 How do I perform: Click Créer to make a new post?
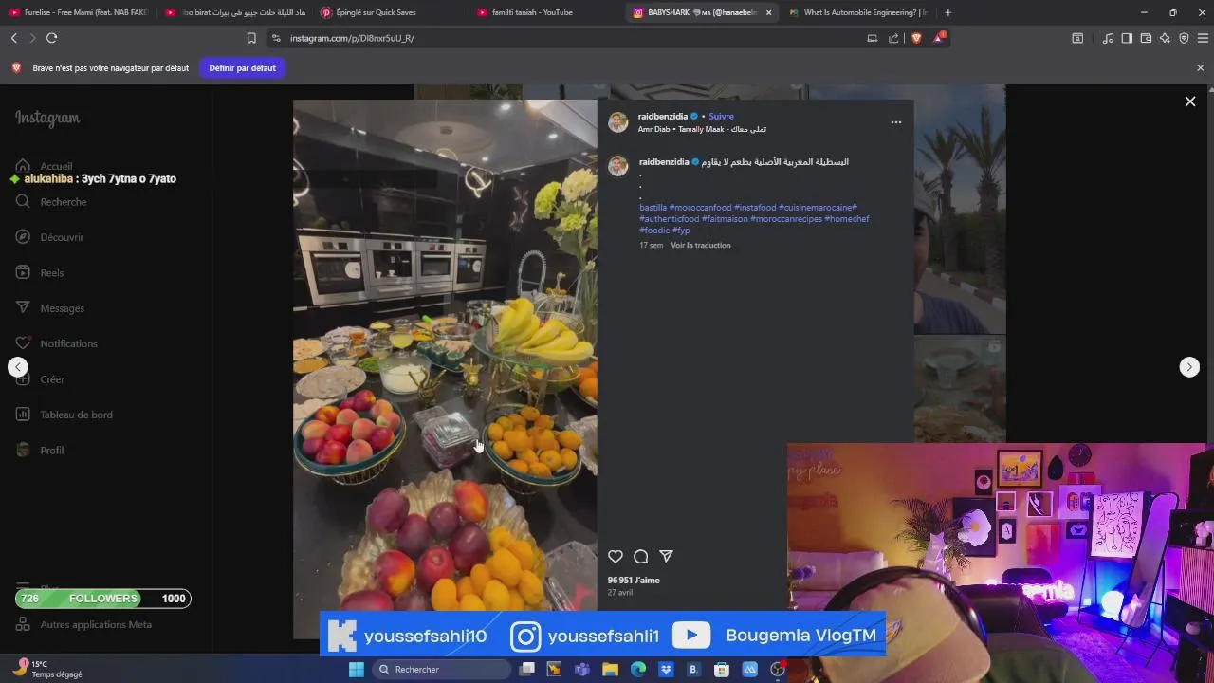(x=40, y=379)
